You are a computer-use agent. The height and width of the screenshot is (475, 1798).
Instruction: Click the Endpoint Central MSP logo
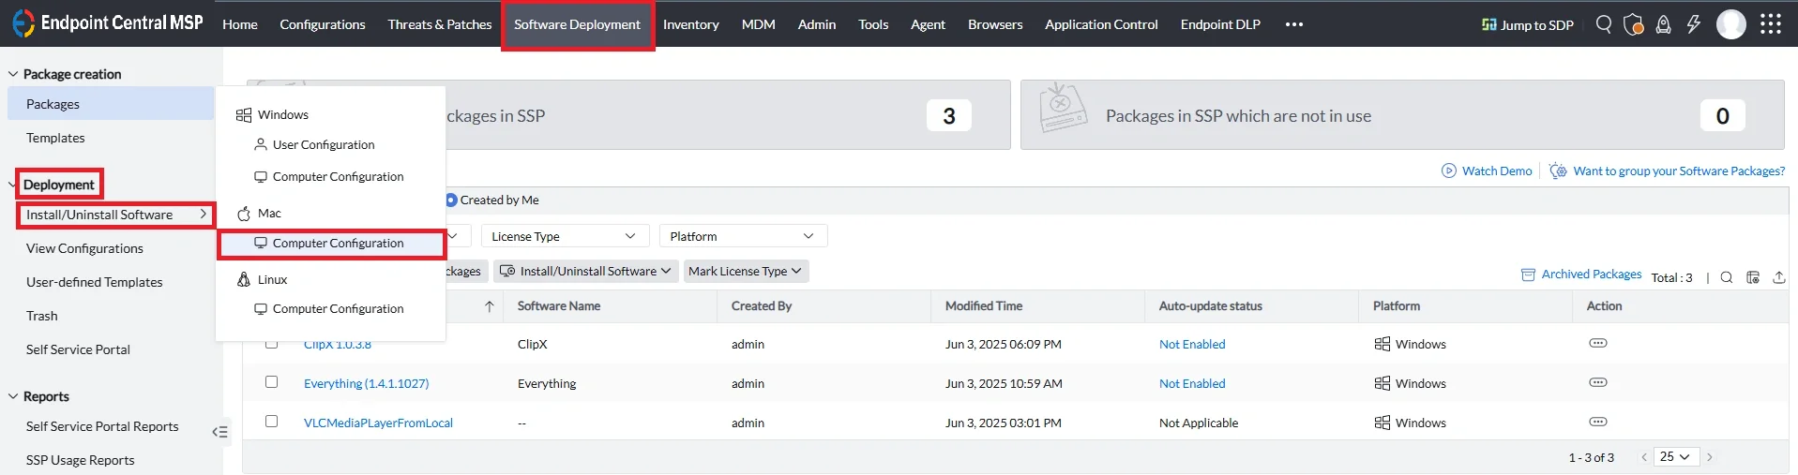(107, 23)
